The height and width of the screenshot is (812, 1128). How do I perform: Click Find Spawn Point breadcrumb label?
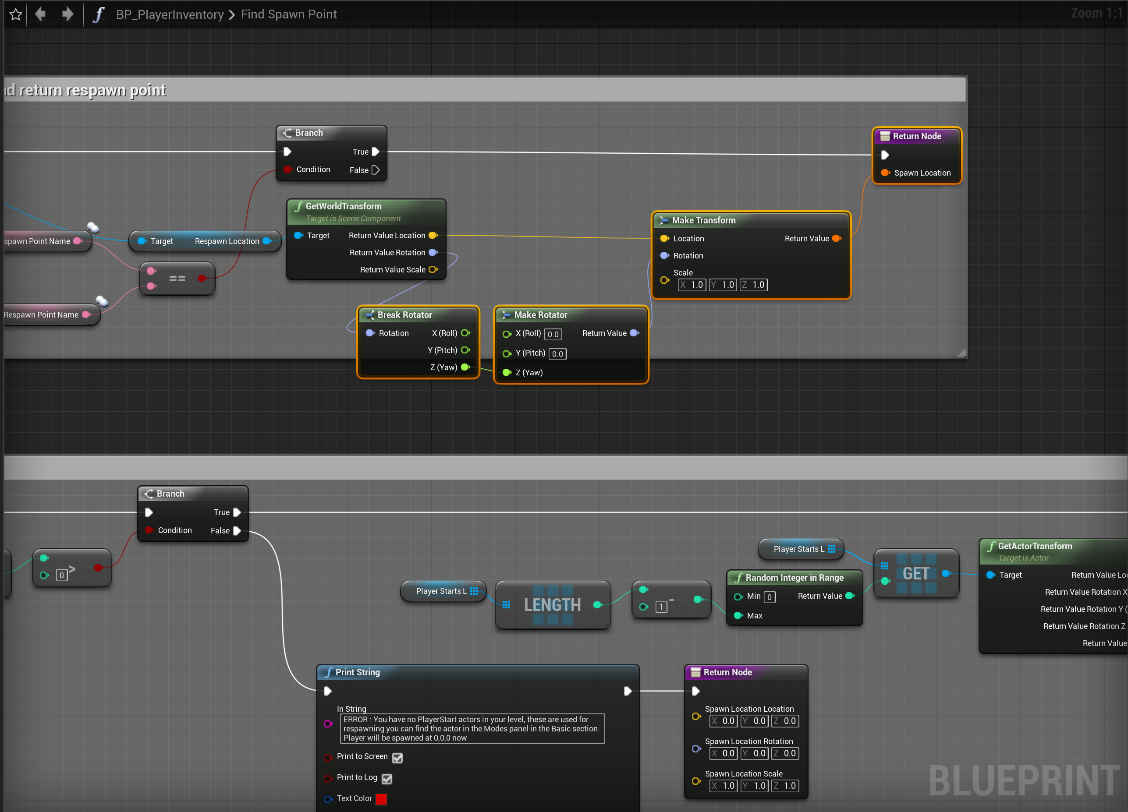click(288, 14)
